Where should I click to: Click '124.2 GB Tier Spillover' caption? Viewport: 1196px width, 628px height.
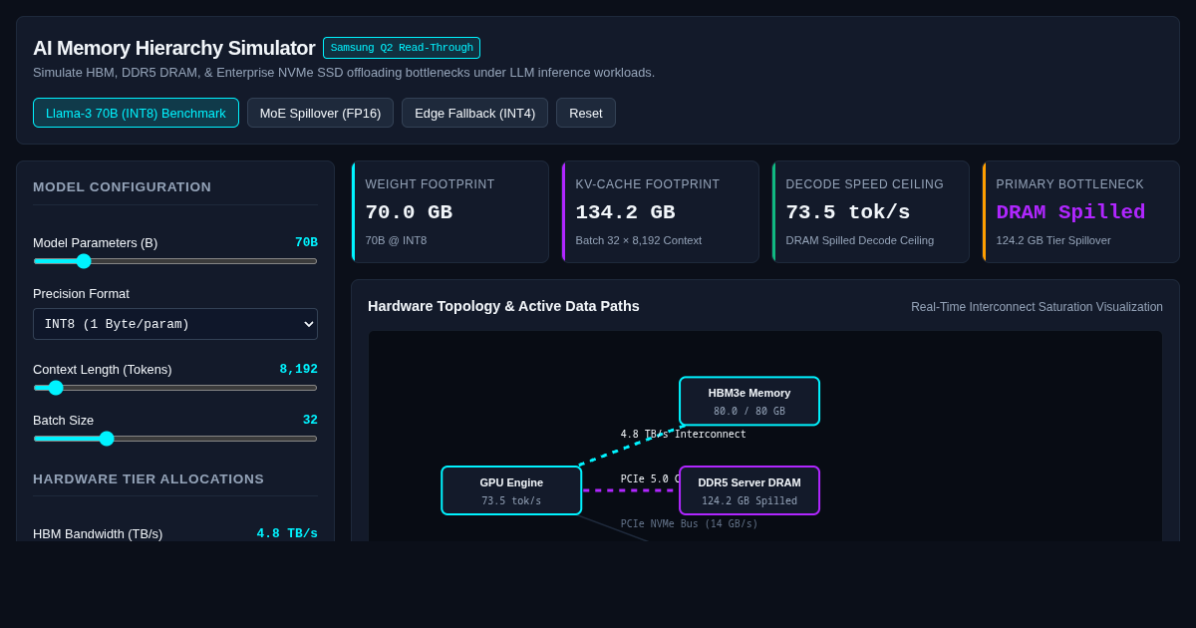(x=1053, y=240)
